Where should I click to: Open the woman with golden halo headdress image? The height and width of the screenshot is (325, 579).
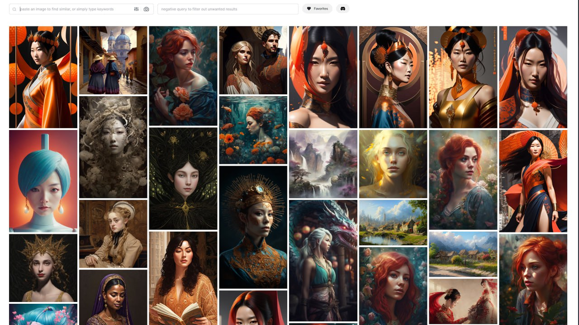(253, 227)
